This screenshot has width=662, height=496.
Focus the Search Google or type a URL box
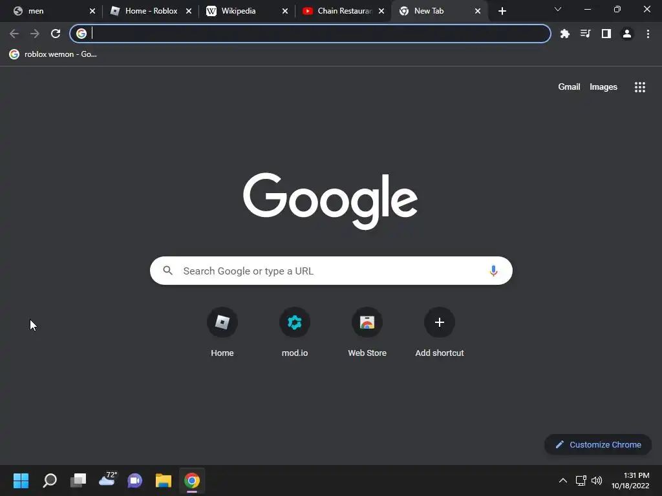[x=331, y=271]
